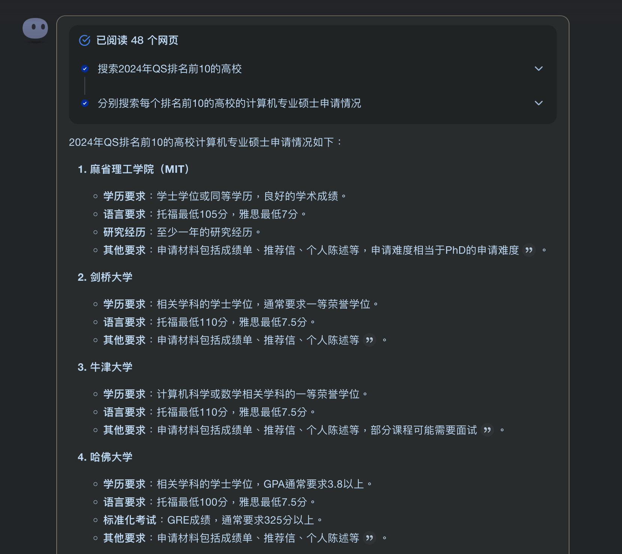Open citation quote icon under 哈佛大学 section
This screenshot has height=554, width=622.
point(370,538)
